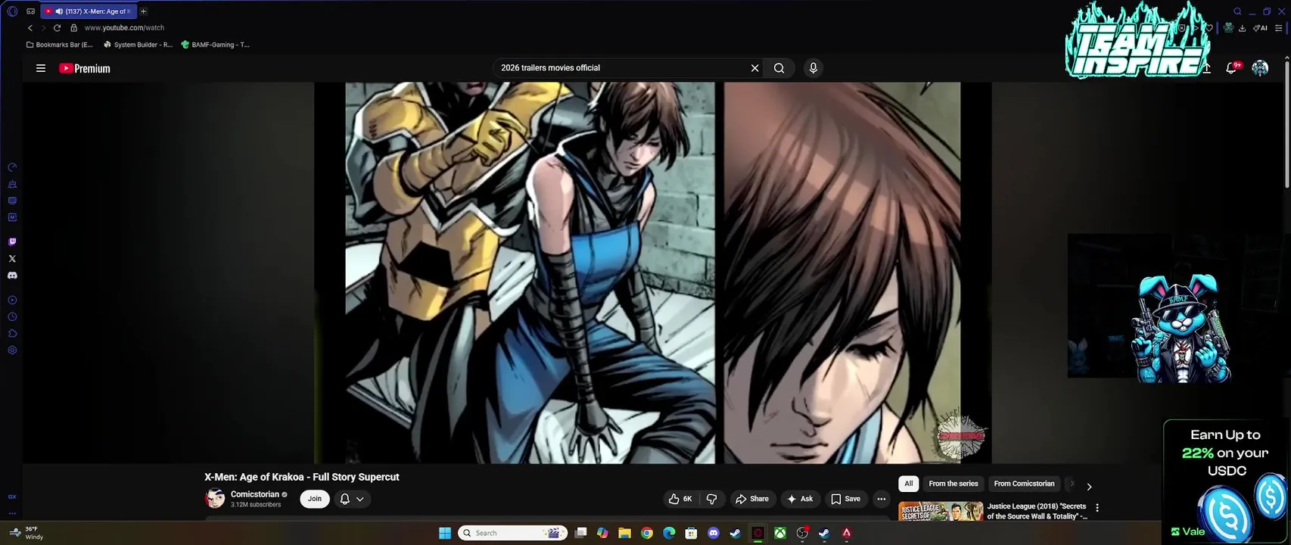Open more actions three-dot menu
The height and width of the screenshot is (545, 1291).
(x=881, y=499)
